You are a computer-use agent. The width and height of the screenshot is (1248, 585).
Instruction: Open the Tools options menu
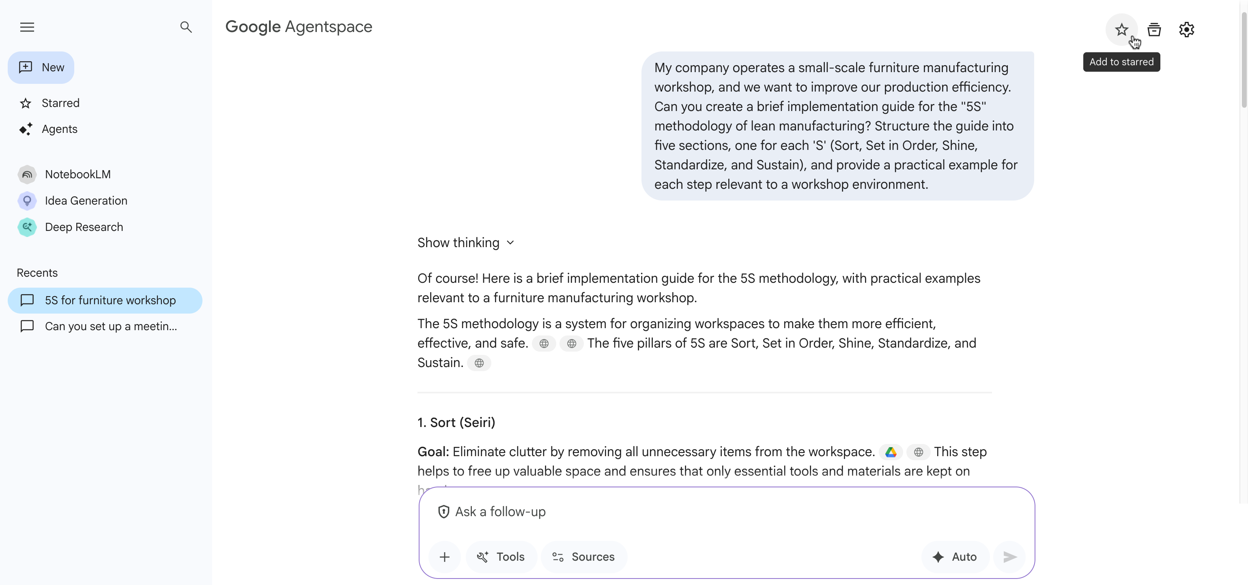(x=501, y=557)
